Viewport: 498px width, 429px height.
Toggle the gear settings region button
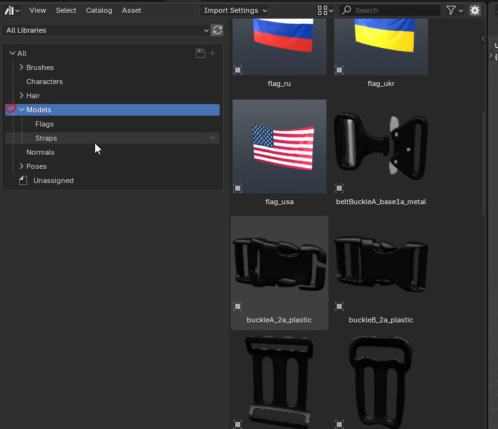click(475, 10)
